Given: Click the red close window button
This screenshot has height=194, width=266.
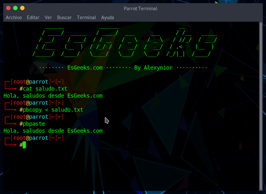Looking at the screenshot, I should (x=8, y=8).
